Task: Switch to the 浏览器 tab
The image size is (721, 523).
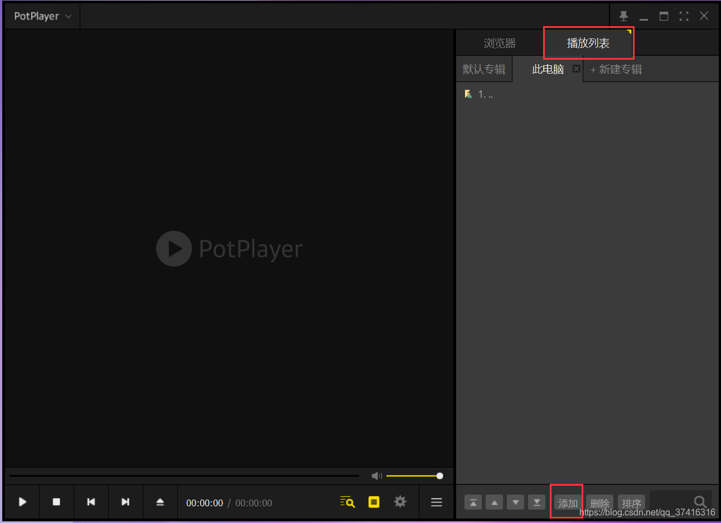Action: pyautogui.click(x=500, y=43)
